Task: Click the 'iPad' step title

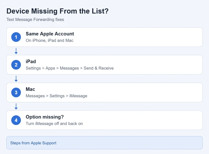Action: pyautogui.click(x=31, y=62)
